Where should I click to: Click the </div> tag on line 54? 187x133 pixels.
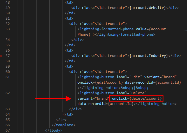77,40
